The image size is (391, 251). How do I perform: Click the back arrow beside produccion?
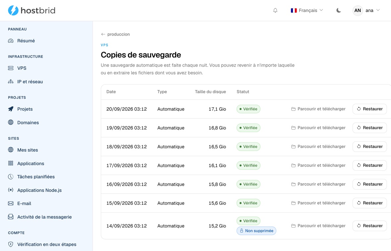point(103,34)
